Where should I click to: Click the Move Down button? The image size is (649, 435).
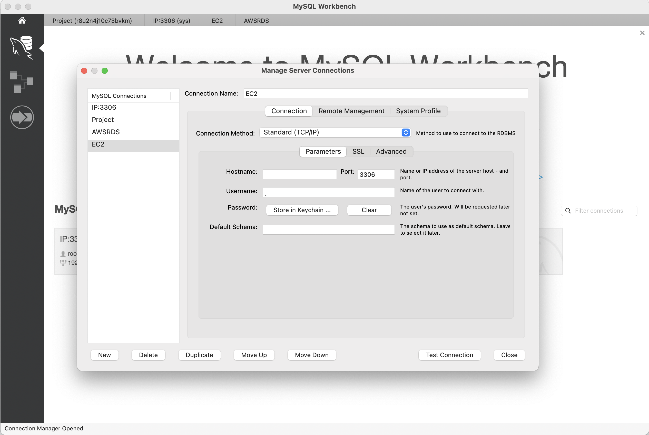[x=312, y=355]
